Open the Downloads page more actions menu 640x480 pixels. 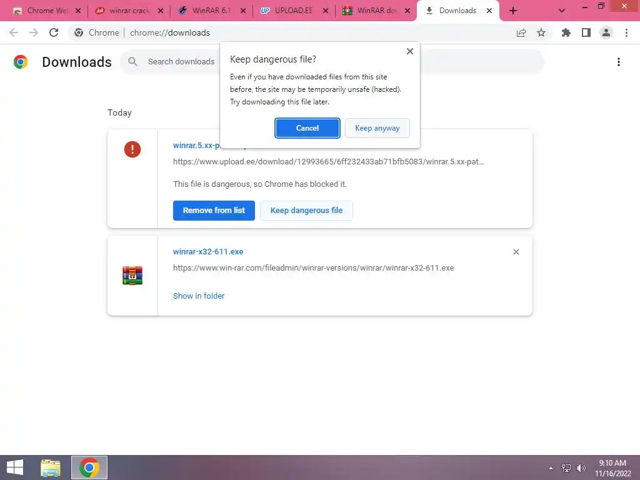tap(618, 62)
